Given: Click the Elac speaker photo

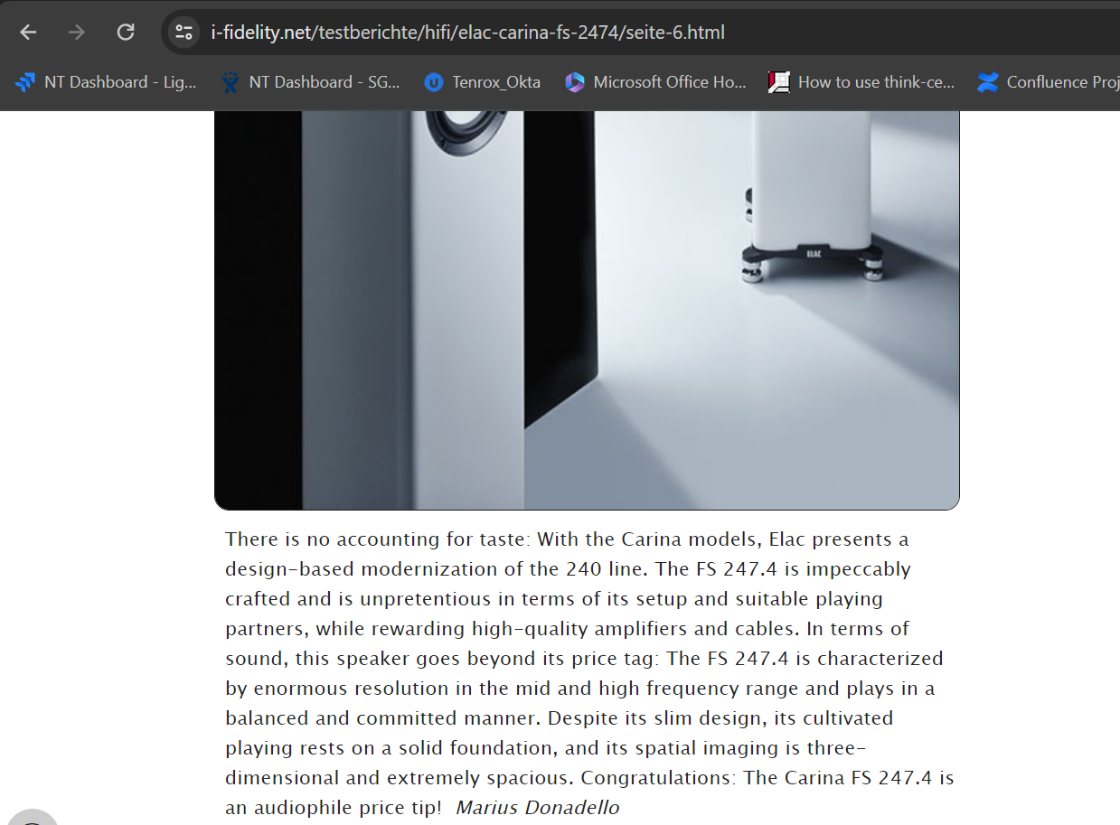Looking at the screenshot, I should 587,310.
